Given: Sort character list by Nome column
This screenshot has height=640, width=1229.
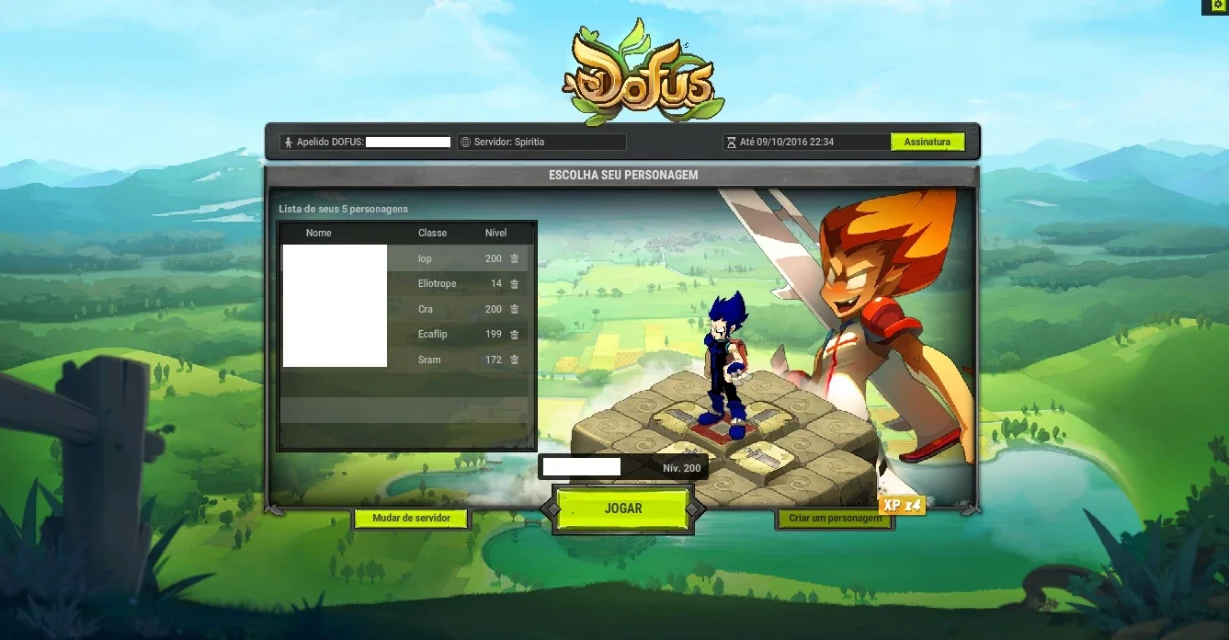Looking at the screenshot, I should click(x=319, y=233).
